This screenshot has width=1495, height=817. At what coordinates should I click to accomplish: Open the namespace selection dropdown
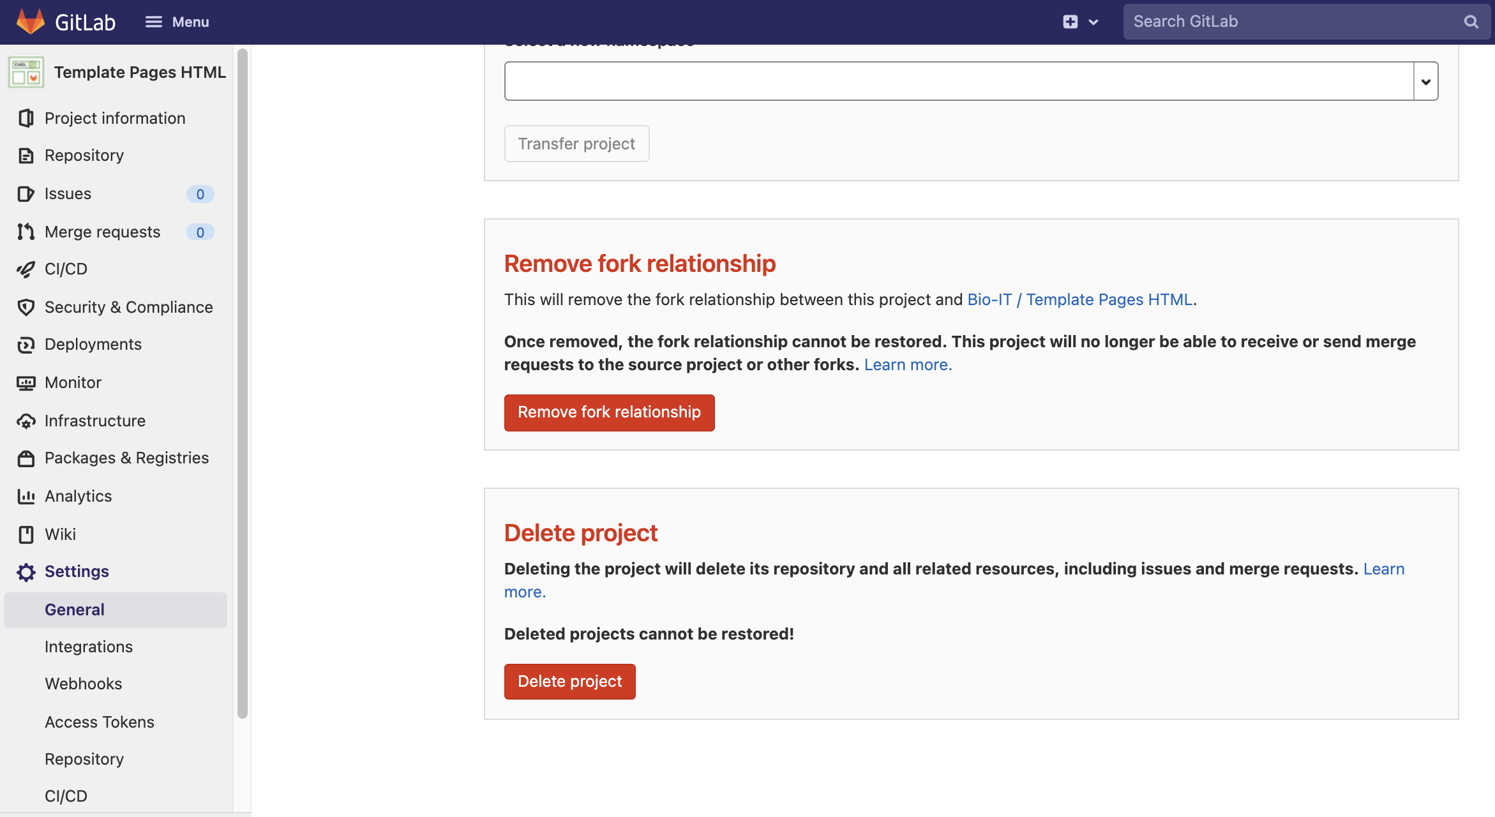click(x=1425, y=80)
